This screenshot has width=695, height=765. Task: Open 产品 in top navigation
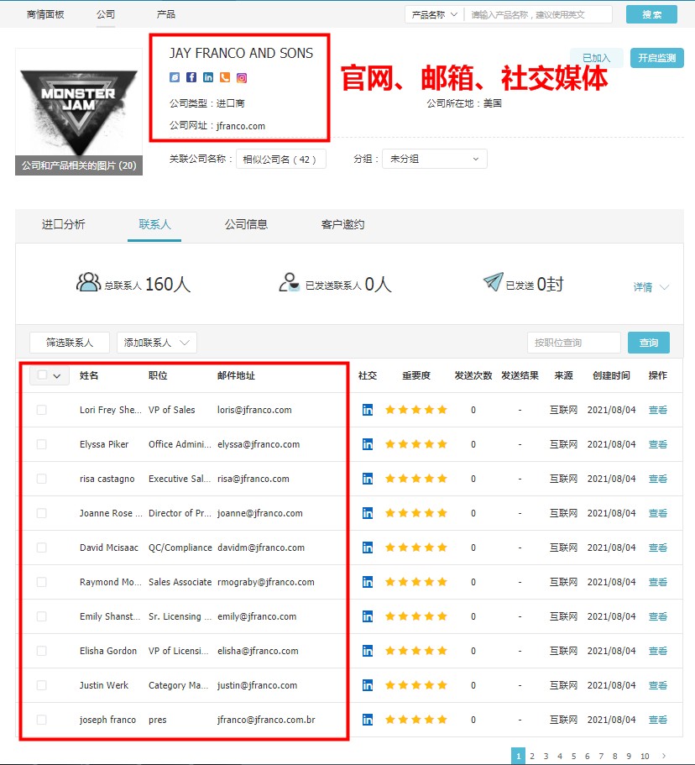coord(166,14)
